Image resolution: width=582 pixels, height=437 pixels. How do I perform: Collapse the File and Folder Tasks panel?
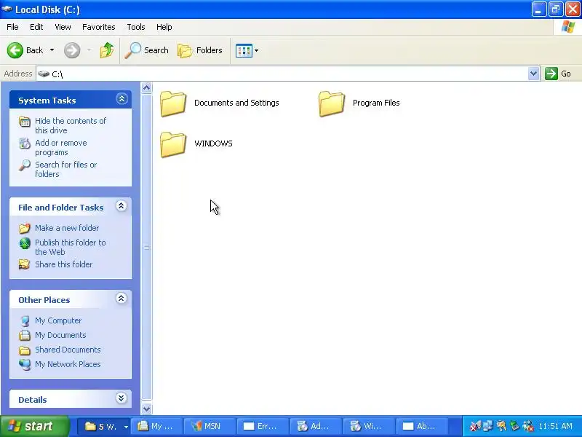point(121,206)
